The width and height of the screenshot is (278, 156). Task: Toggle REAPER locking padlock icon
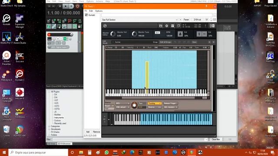click(x=79, y=26)
